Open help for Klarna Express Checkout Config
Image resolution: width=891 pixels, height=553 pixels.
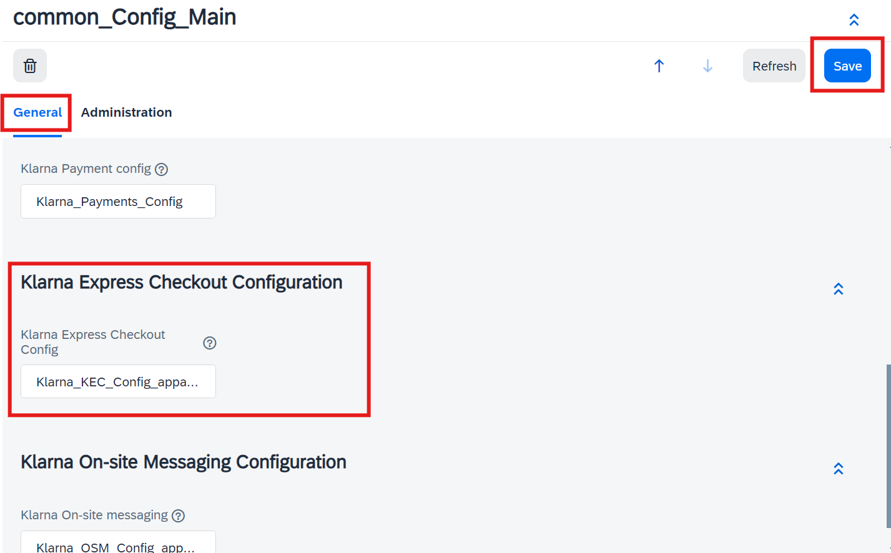[210, 343]
